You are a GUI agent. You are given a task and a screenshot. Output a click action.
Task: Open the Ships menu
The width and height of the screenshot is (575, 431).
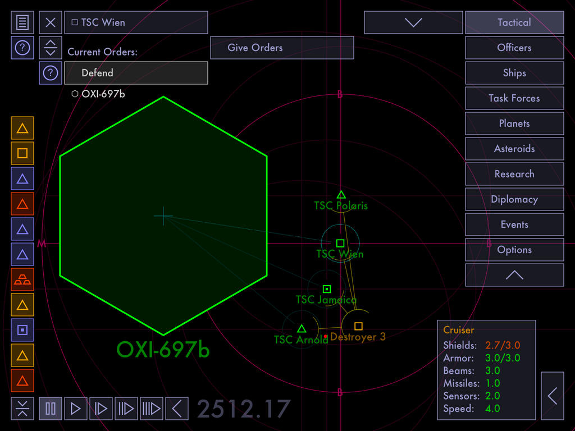514,73
